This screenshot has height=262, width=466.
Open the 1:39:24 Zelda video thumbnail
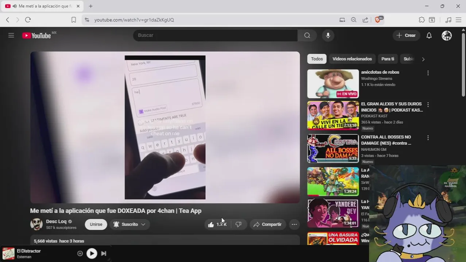(x=333, y=181)
